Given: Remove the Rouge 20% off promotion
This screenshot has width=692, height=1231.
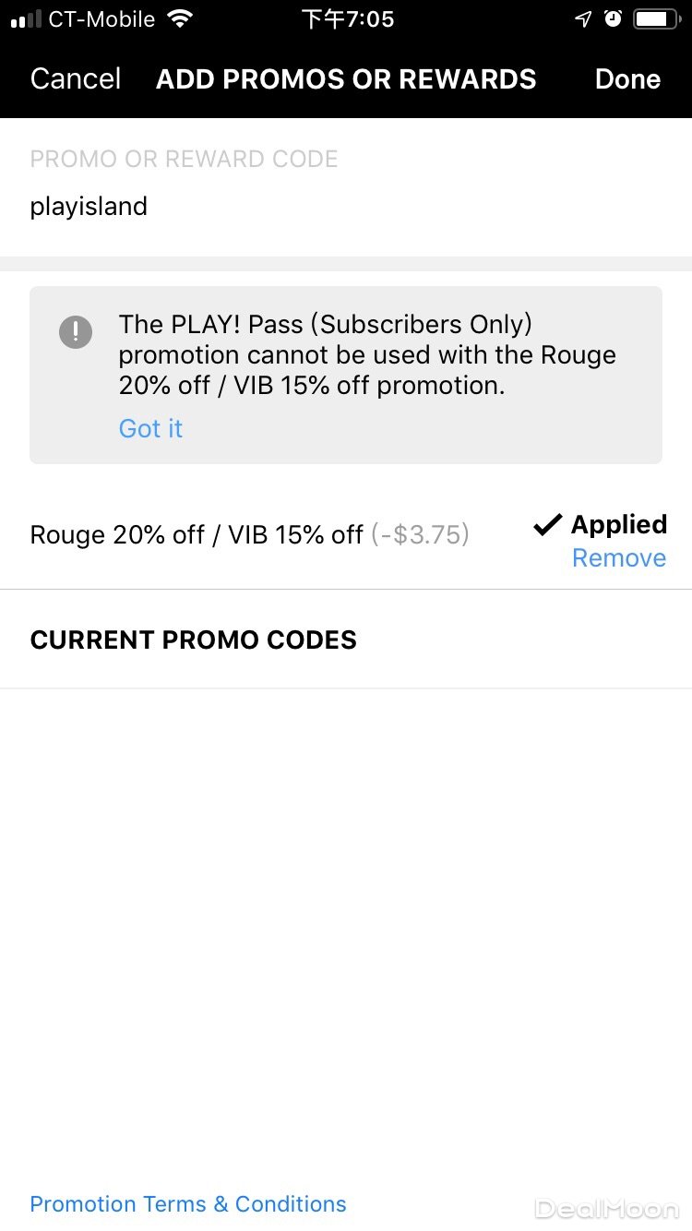Looking at the screenshot, I should pos(618,558).
